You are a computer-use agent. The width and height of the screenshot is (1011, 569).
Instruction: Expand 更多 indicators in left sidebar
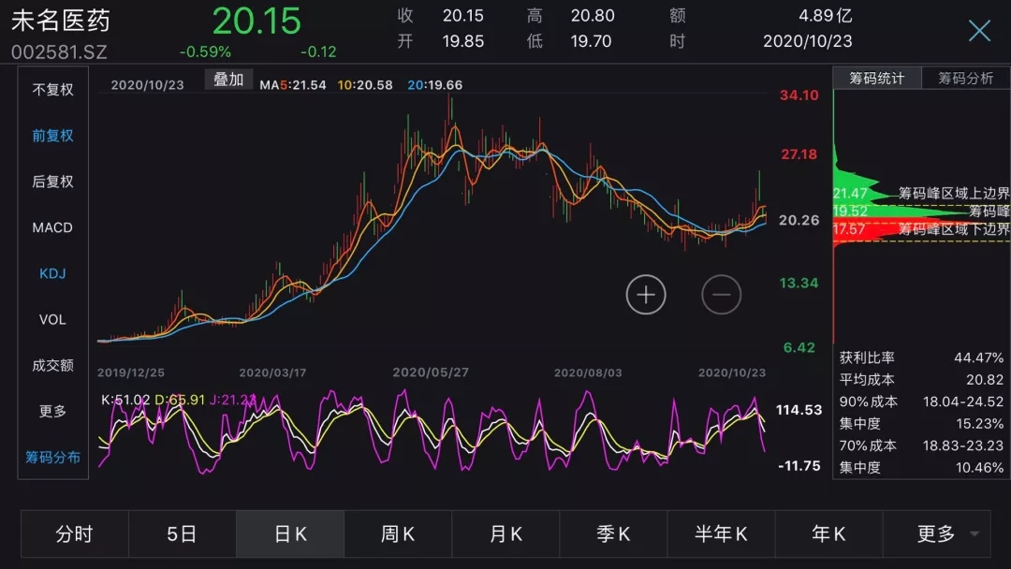52,411
